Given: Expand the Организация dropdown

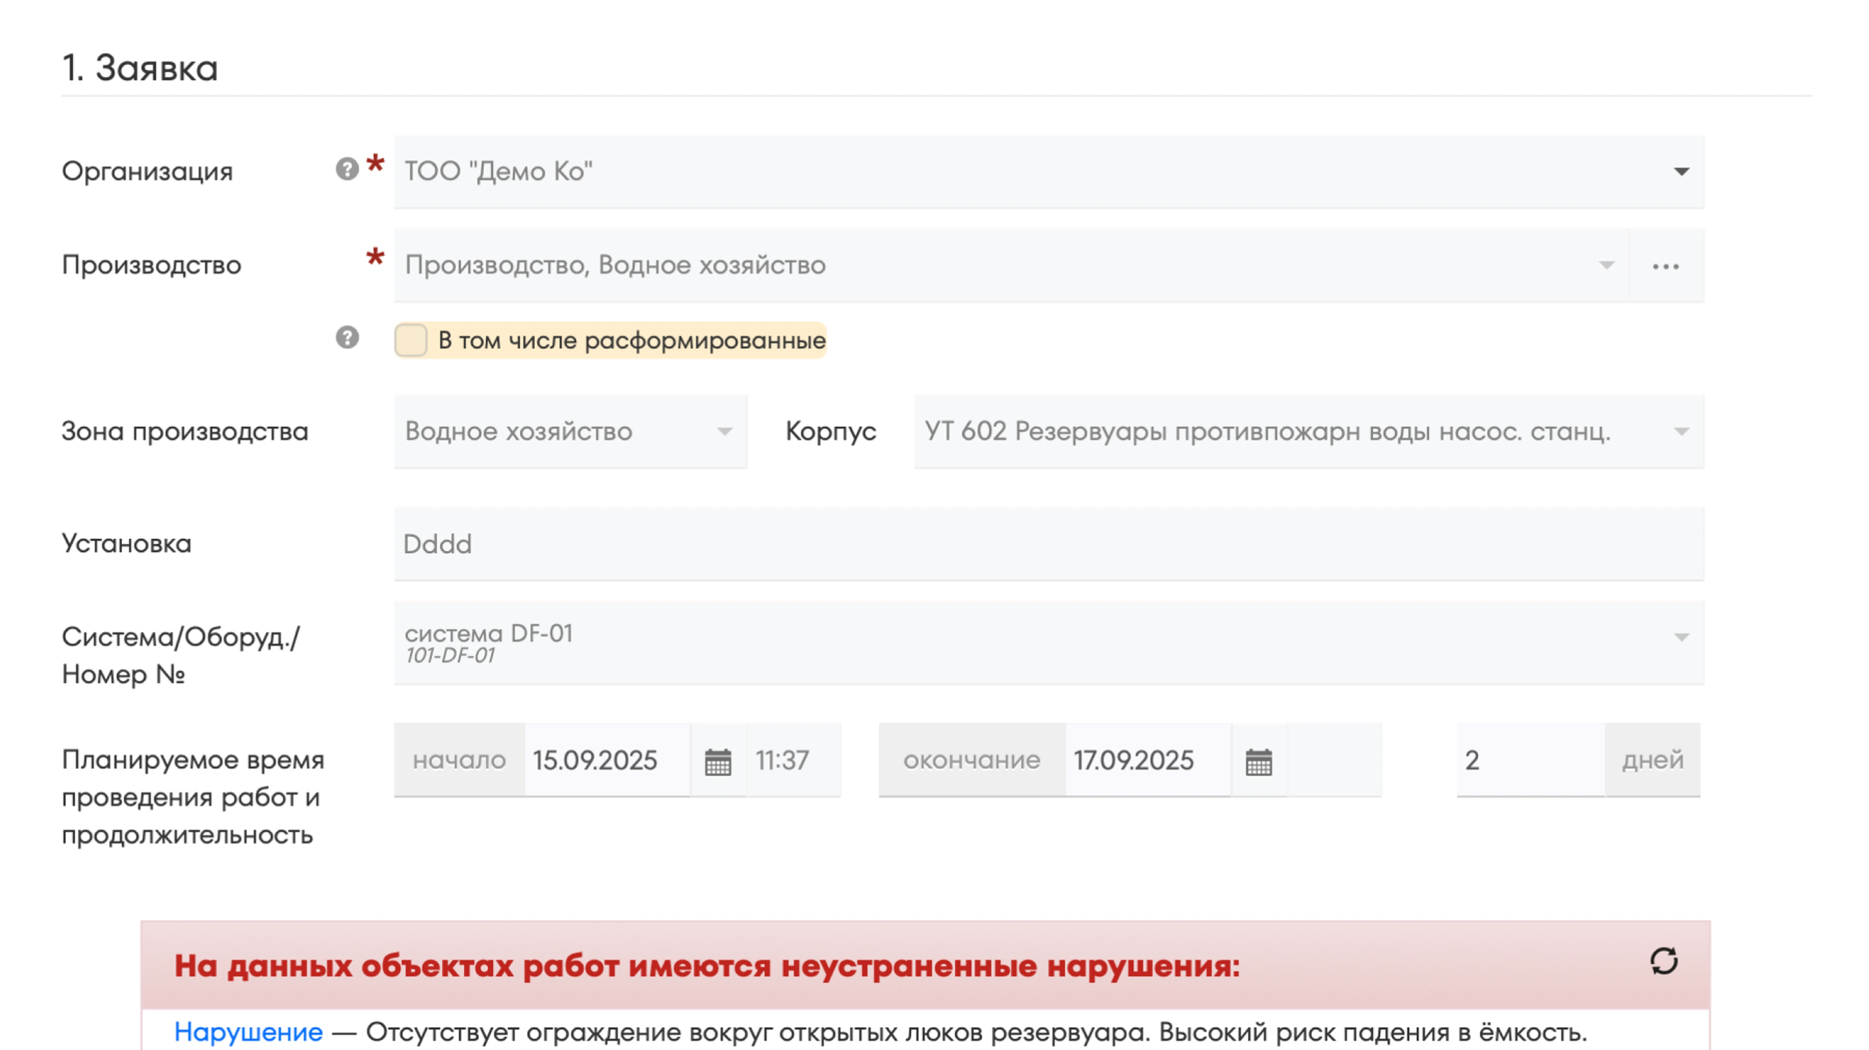Looking at the screenshot, I should (x=1681, y=172).
